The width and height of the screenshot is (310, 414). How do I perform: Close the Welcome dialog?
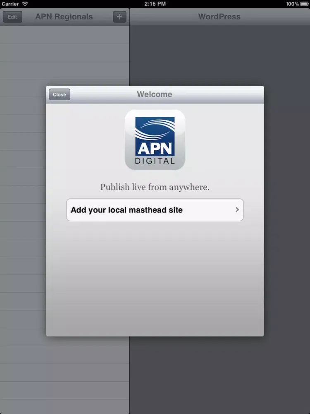(x=59, y=94)
